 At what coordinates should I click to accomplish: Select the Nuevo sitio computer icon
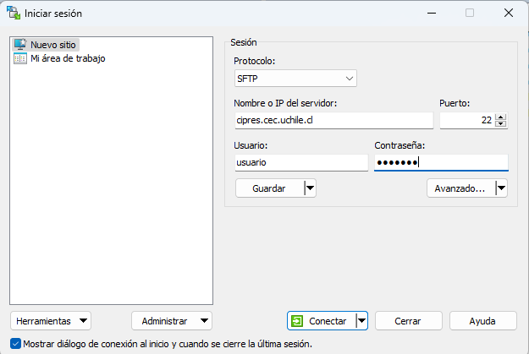pos(20,45)
